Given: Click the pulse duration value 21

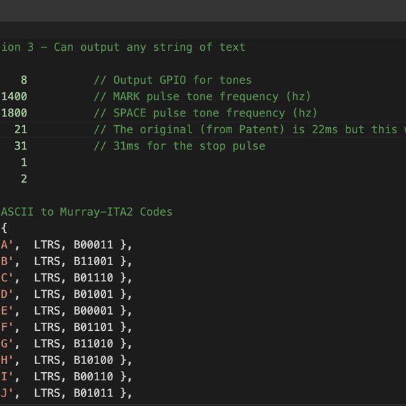Looking at the screenshot, I should (21, 129).
